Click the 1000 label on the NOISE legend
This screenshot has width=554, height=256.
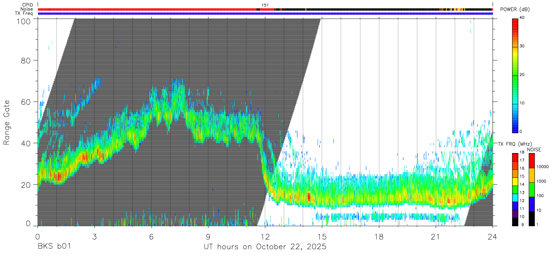540,181
